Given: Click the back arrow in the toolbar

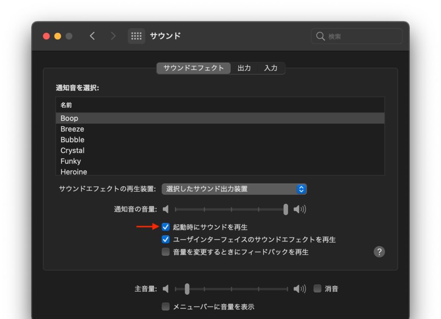Looking at the screenshot, I should click(92, 36).
